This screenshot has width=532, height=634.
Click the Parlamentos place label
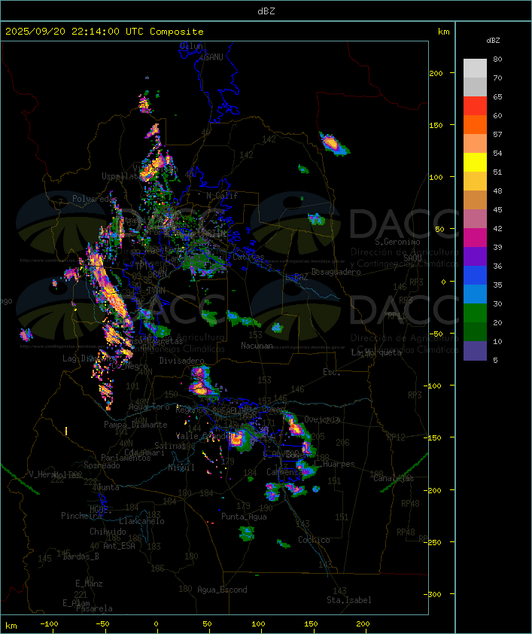[x=126, y=458]
